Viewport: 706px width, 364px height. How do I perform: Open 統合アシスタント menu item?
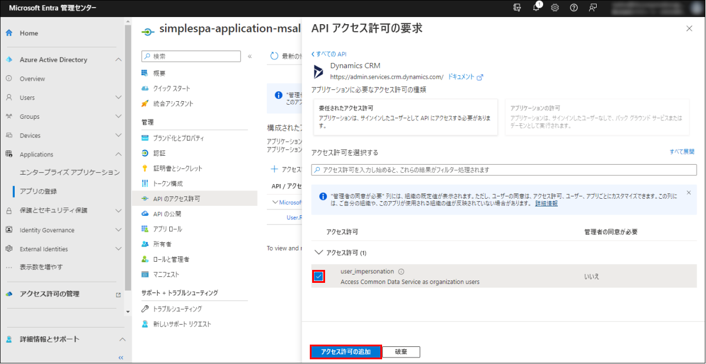tap(173, 103)
